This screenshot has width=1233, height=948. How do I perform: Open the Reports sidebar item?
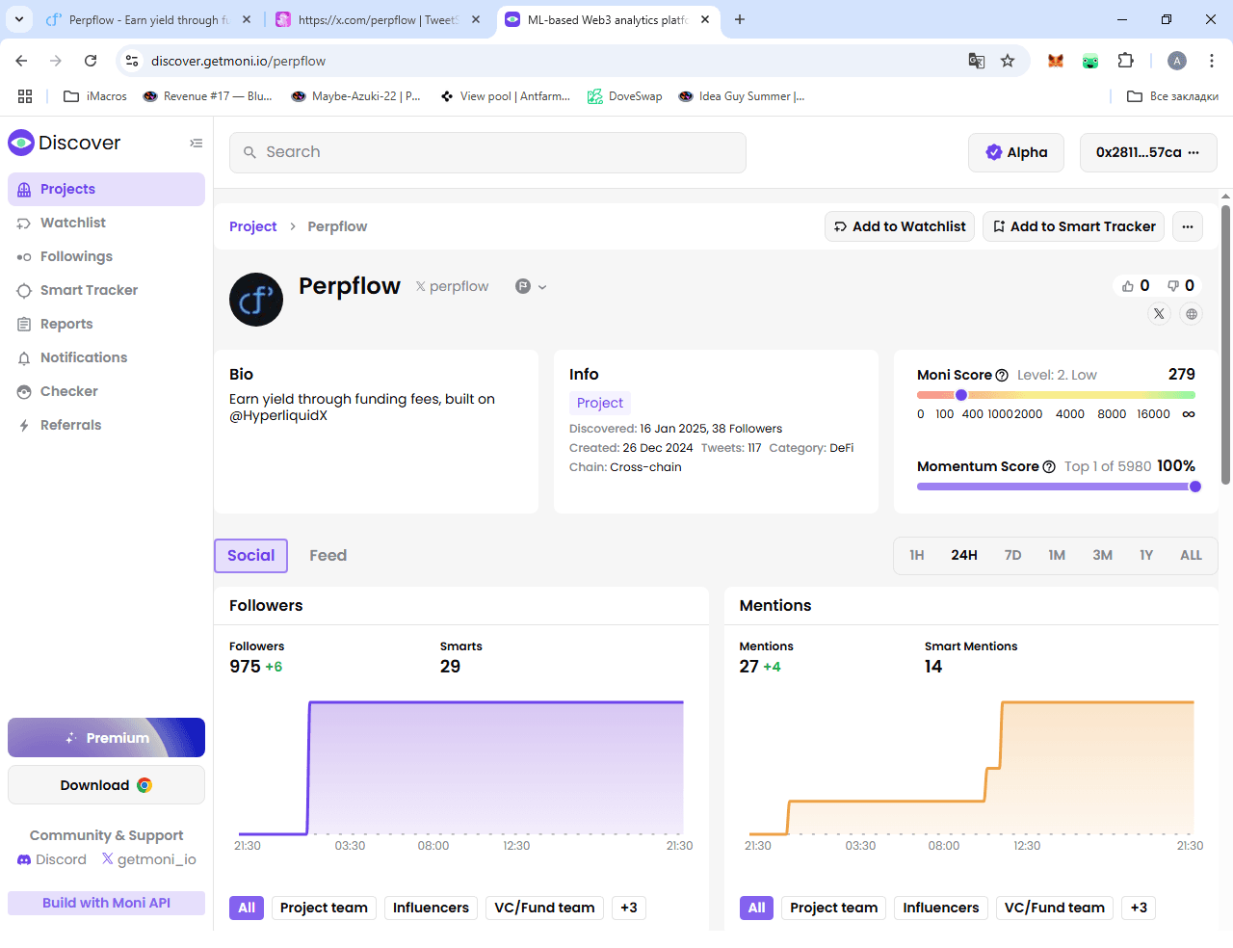pyautogui.click(x=106, y=324)
